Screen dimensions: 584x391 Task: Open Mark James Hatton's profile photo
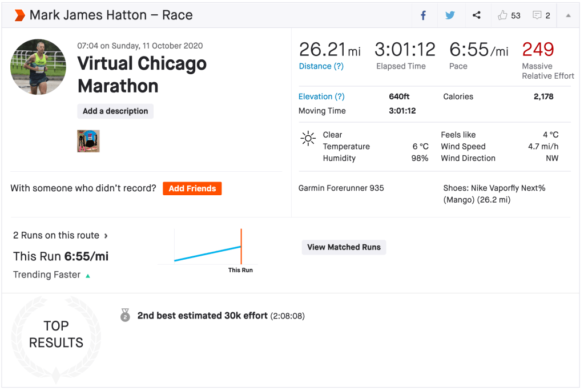click(38, 67)
